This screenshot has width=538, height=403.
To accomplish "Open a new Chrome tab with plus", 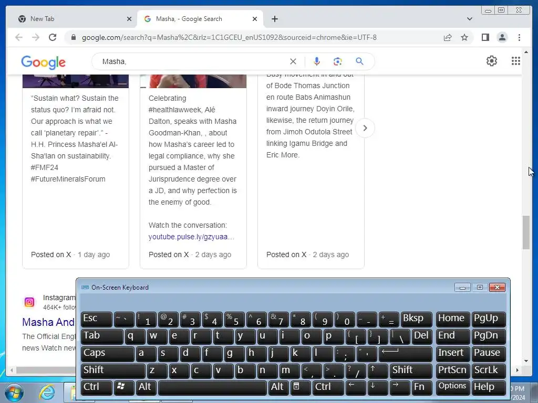I will [x=274, y=19].
